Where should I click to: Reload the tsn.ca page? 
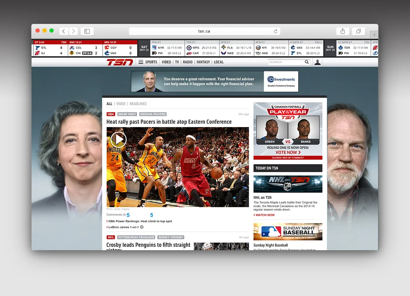[275, 32]
